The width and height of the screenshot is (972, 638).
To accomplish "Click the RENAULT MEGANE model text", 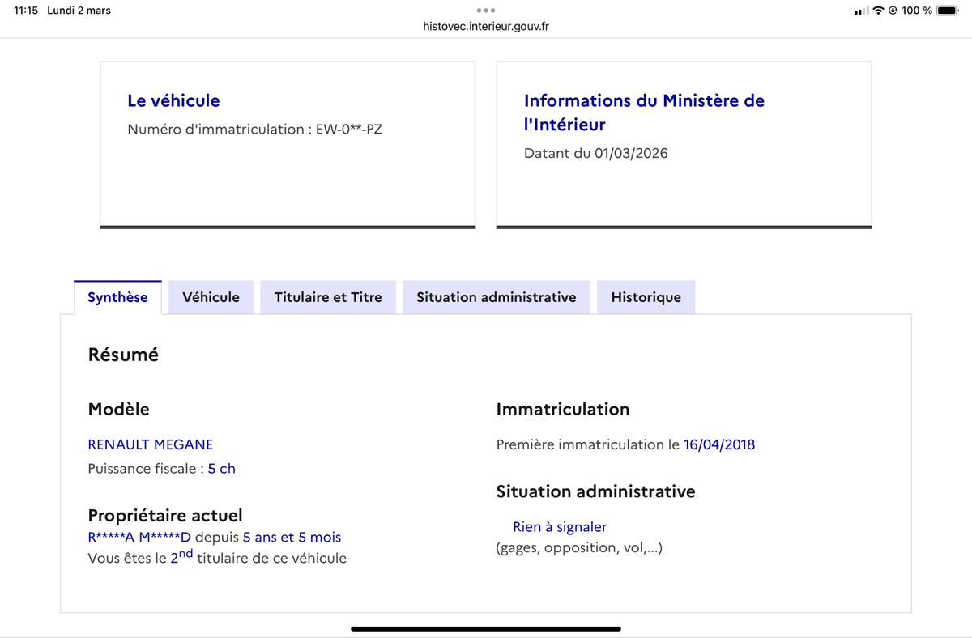I will tap(151, 444).
